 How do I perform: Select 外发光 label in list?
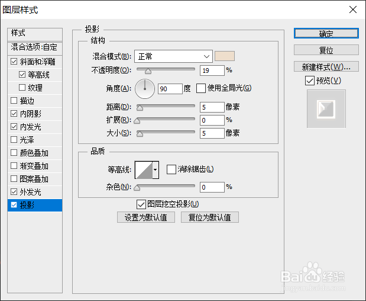30,192
